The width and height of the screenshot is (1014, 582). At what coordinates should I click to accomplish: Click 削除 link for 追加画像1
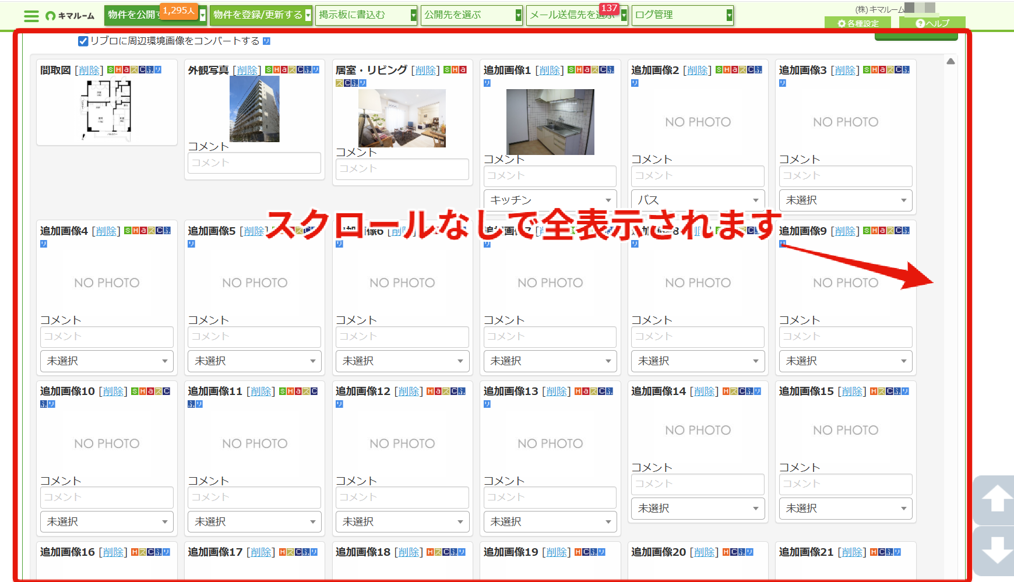550,70
